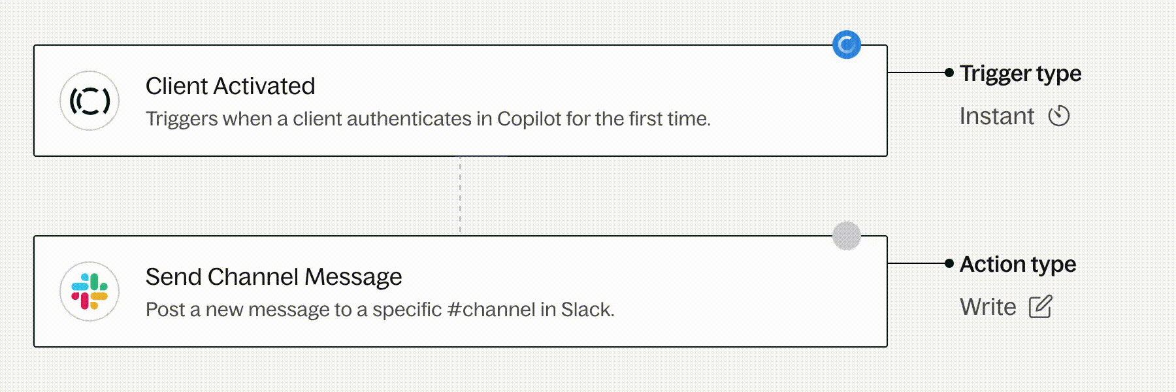Click the "Instant" trigger type value
The width and height of the screenshot is (1176, 392).
tap(996, 116)
